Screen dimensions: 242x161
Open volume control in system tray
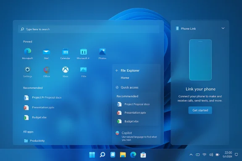(211, 155)
